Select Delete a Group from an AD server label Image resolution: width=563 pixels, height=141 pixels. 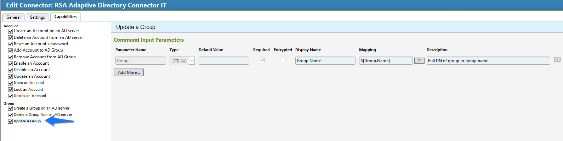pos(43,114)
